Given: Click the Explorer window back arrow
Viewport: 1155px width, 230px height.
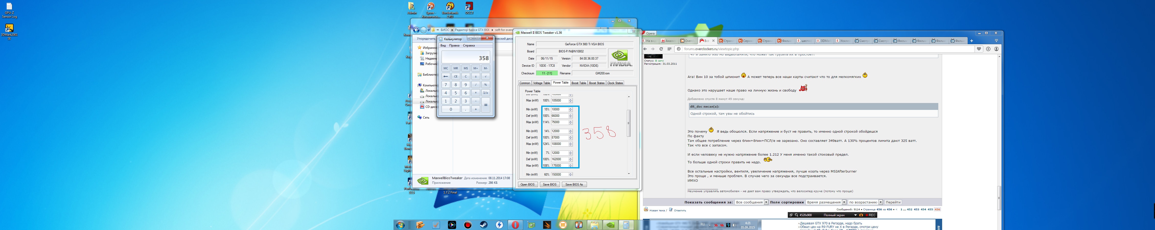Looking at the screenshot, I should pos(416,30).
